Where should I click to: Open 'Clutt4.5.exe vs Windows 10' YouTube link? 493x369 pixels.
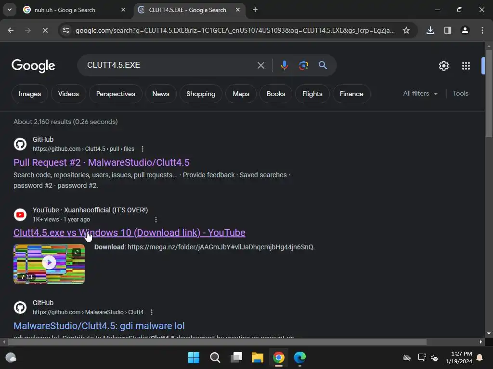click(129, 233)
